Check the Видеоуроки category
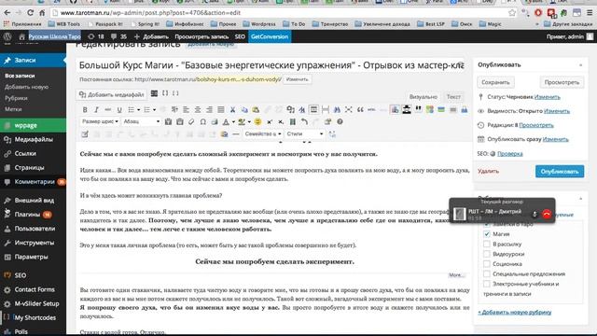This screenshot has height=336, width=597. click(x=487, y=254)
